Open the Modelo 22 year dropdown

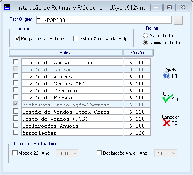(x=67, y=153)
